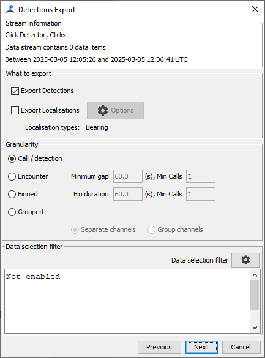This screenshot has width=265, height=358.
Task: Choose the Grouped granularity radio button
Action: [x=12, y=212]
